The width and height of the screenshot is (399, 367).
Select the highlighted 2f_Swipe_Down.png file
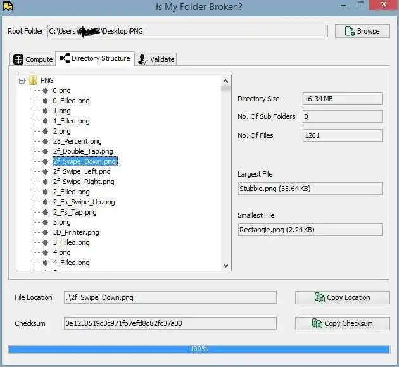pos(85,161)
